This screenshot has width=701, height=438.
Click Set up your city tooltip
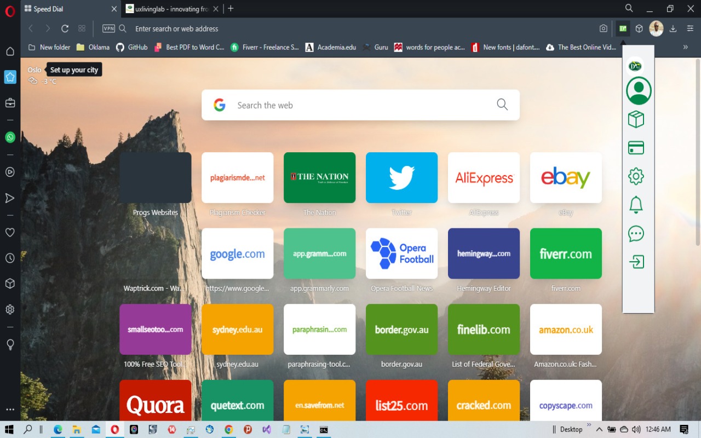74,70
